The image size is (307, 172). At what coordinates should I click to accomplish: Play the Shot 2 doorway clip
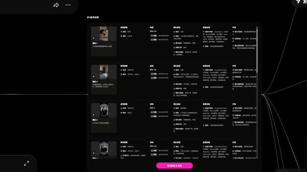pyautogui.click(x=94, y=76)
